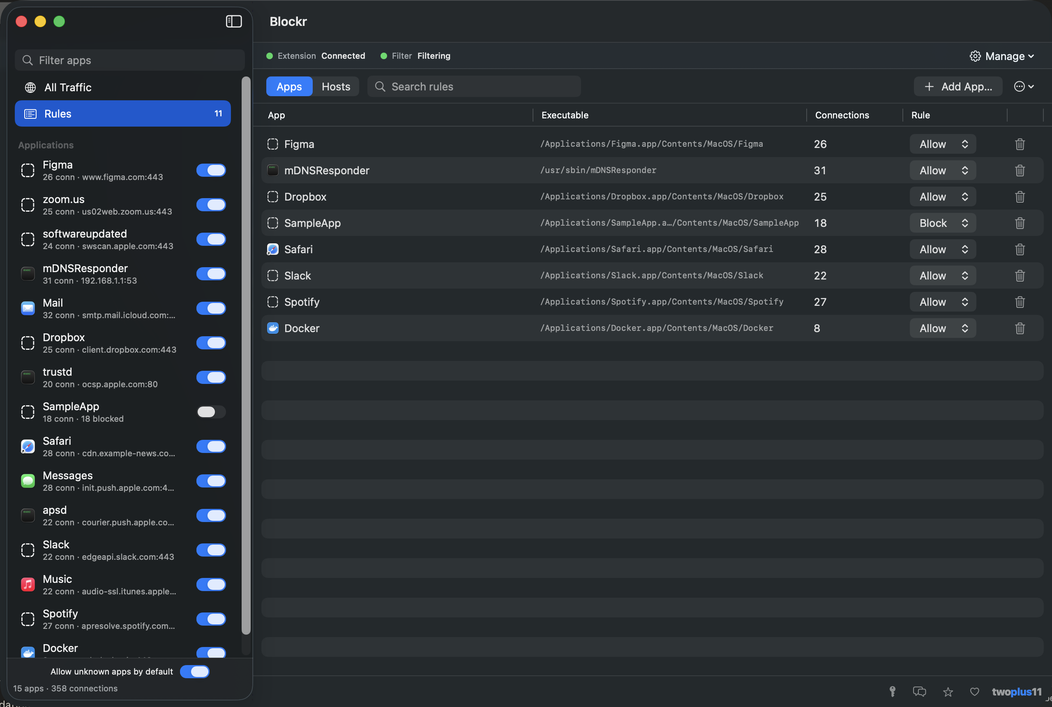Click the Search rules input field

click(x=474, y=87)
